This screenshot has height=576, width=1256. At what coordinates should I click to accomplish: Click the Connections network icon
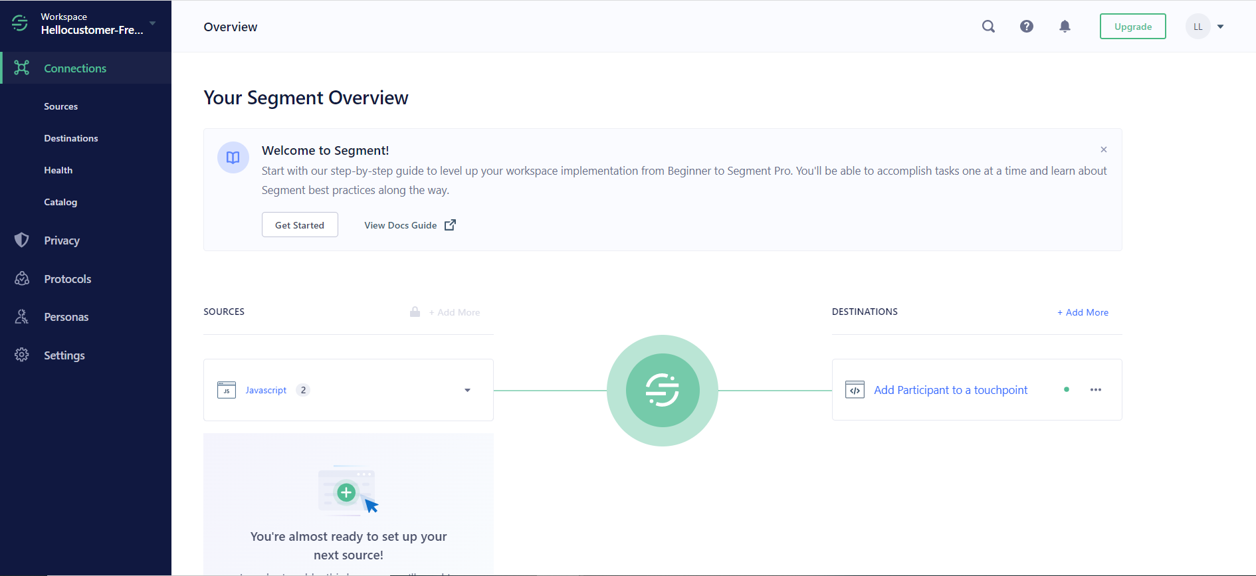coord(22,68)
